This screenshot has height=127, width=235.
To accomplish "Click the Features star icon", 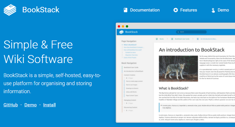I will [x=176, y=10].
